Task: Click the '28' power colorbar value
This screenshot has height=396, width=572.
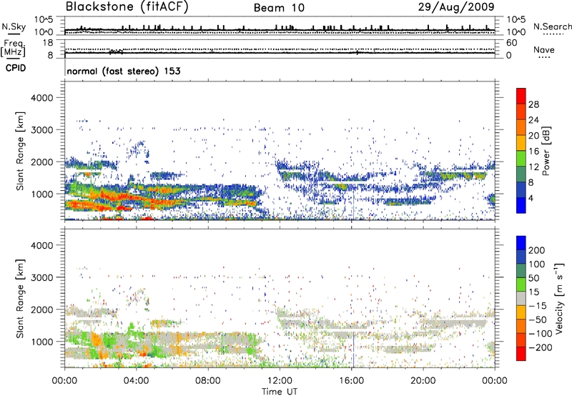Action: click(x=533, y=104)
